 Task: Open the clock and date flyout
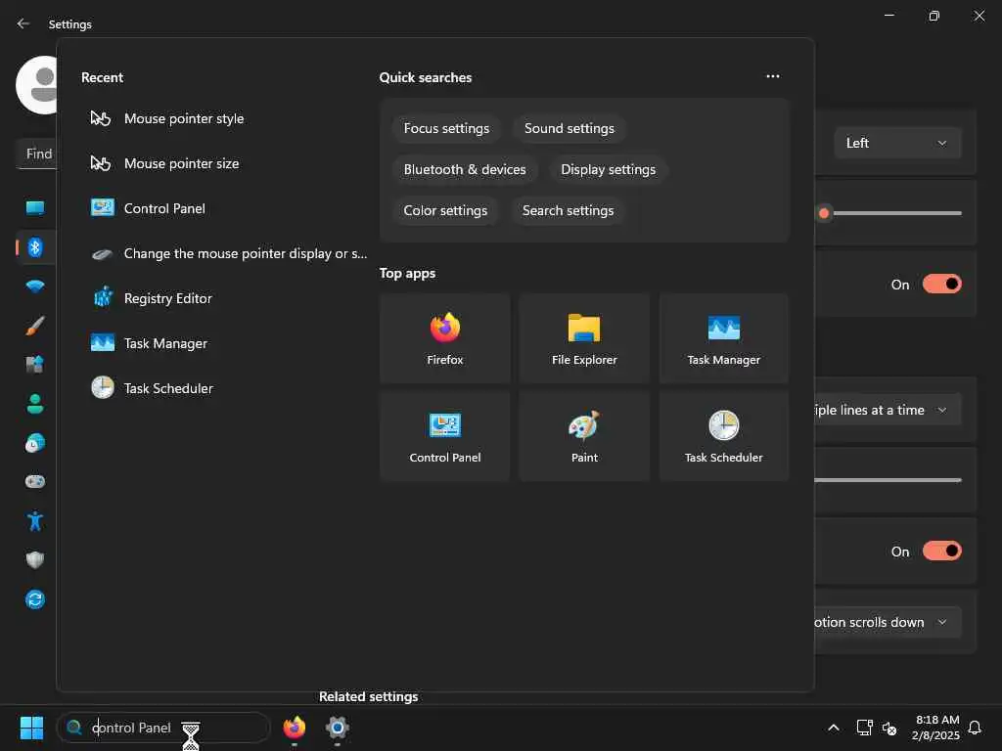(x=936, y=728)
